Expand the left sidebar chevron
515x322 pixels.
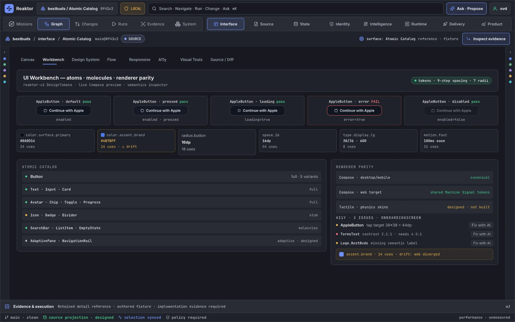pos(5,52)
